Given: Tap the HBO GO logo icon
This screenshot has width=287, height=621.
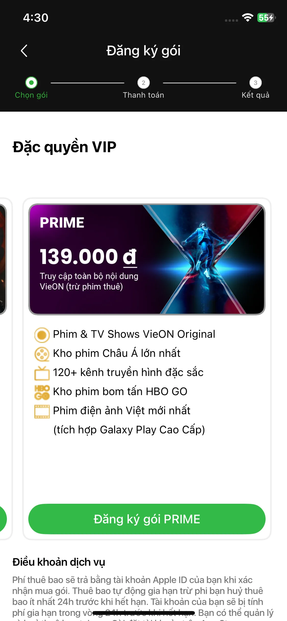Looking at the screenshot, I should pyautogui.click(x=42, y=392).
